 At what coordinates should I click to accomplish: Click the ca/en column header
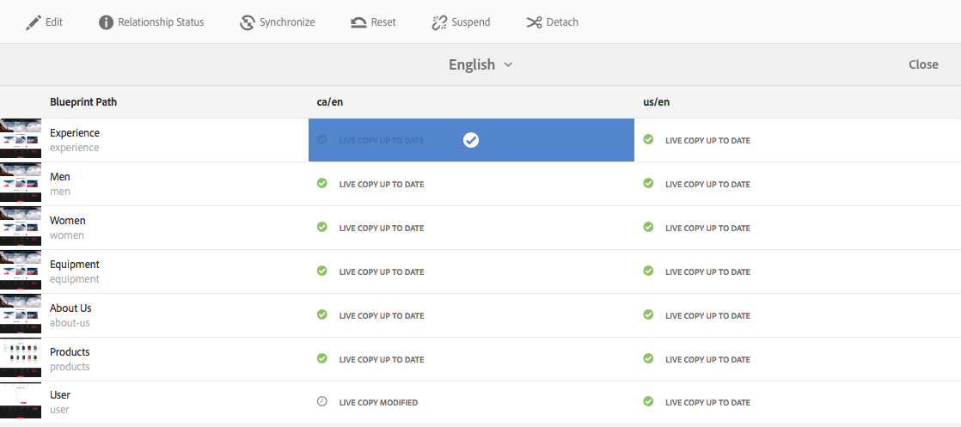[x=330, y=102]
